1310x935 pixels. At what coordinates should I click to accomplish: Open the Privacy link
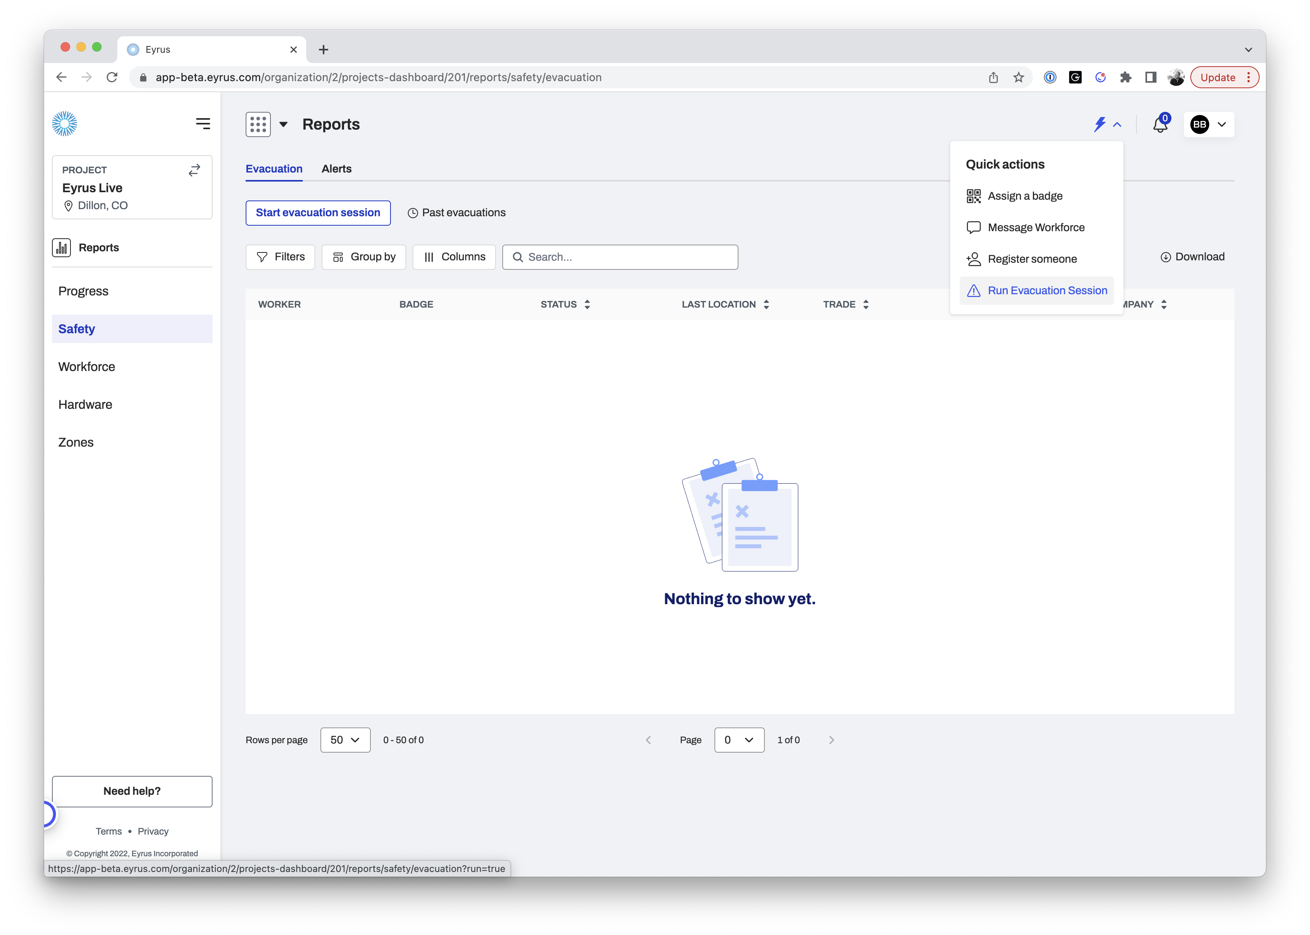coord(153,831)
